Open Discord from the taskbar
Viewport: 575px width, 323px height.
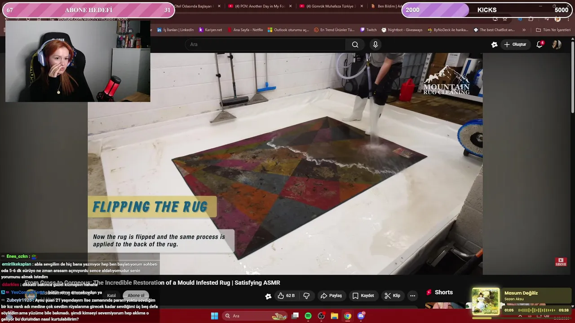(361, 316)
